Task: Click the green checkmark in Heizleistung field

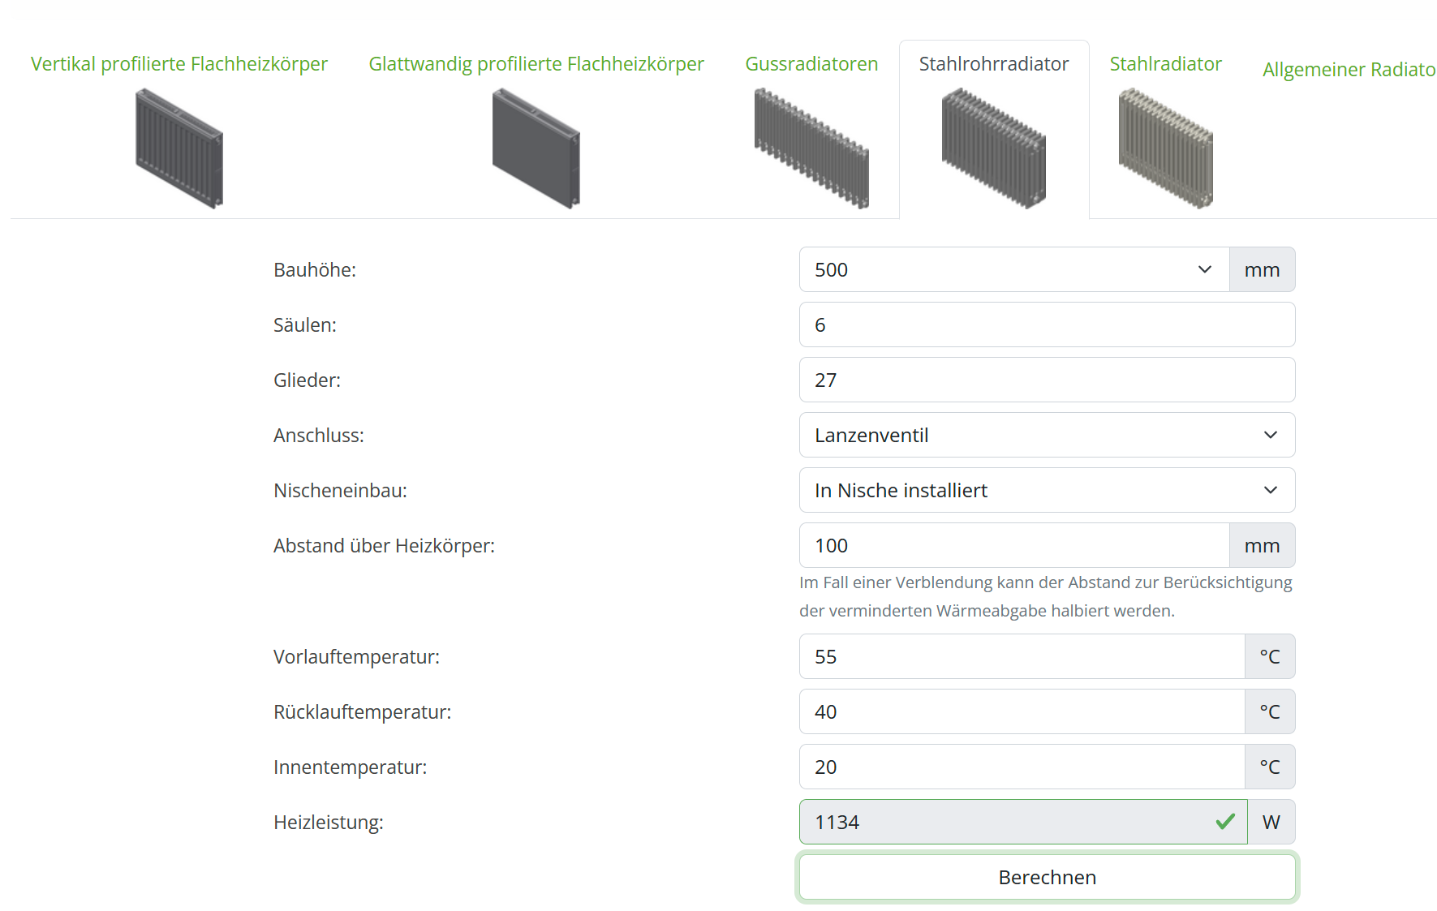Action: 1225,822
